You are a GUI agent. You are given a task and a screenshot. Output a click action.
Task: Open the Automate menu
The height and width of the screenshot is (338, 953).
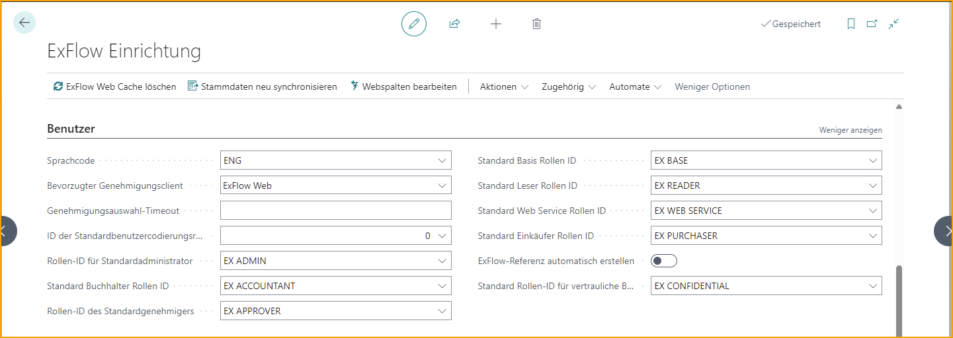point(636,86)
